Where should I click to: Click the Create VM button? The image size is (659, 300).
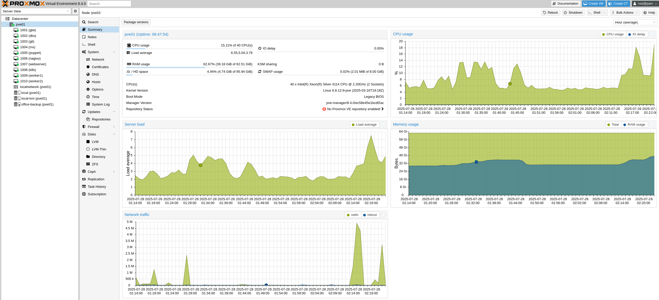coord(593,4)
